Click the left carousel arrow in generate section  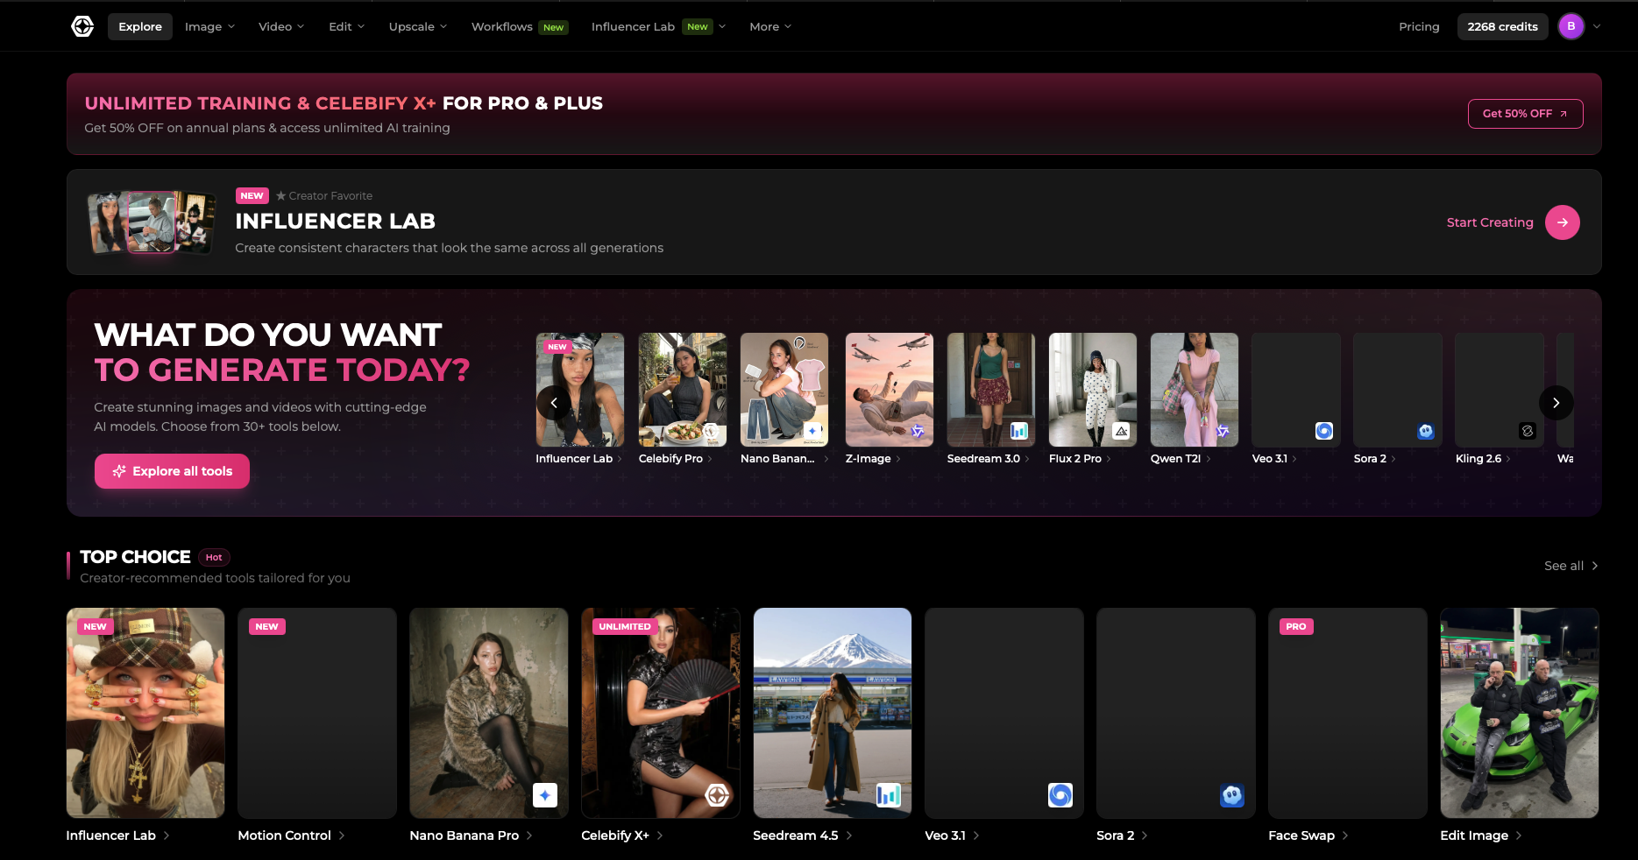coord(554,403)
